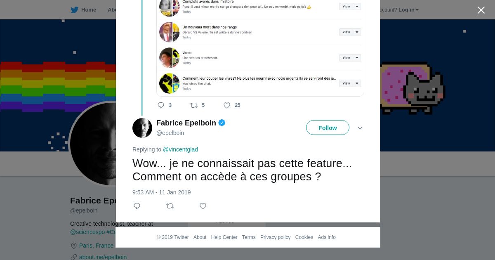Click Fabrice Epelboin's avatar in the tweet
495x260 pixels.
[142, 128]
